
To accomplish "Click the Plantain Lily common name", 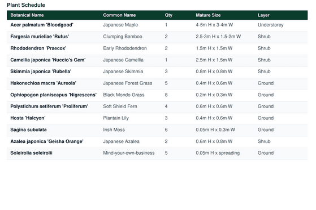I will (x=116, y=118).
